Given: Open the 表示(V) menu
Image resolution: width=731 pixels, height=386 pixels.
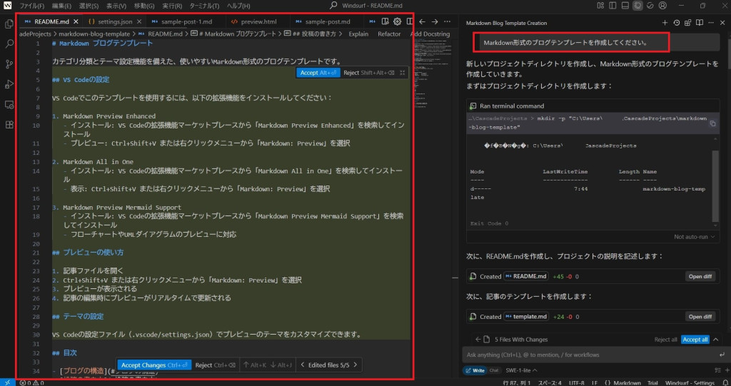Looking at the screenshot, I should 116,6.
